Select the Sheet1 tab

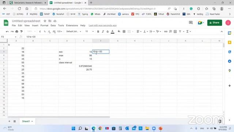(x=27, y=121)
